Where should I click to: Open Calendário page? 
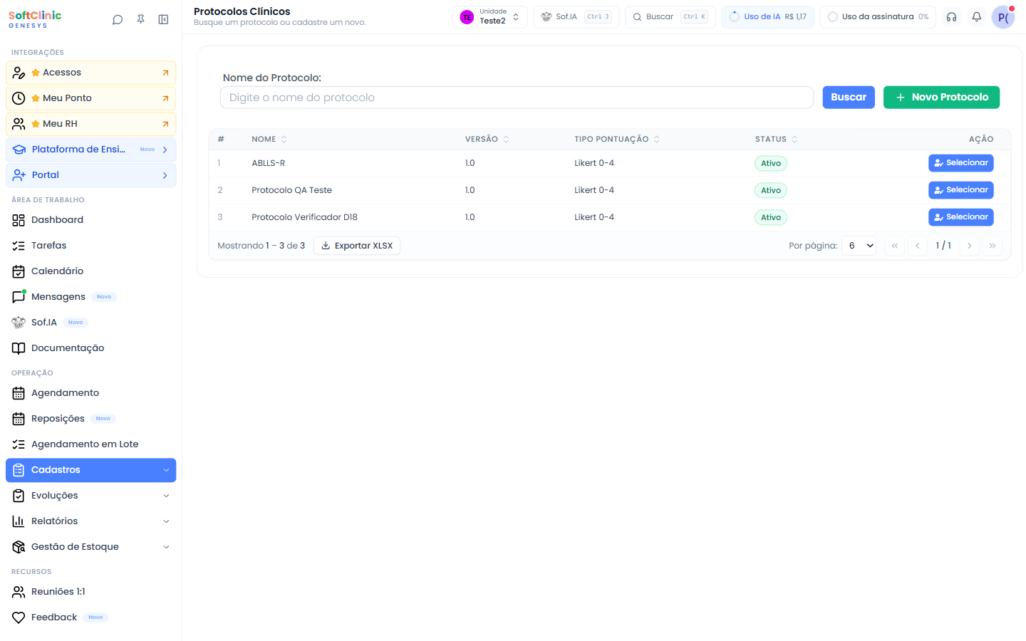click(91, 271)
